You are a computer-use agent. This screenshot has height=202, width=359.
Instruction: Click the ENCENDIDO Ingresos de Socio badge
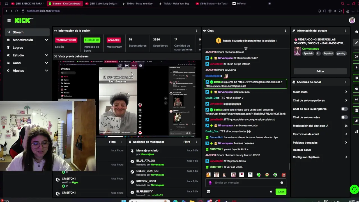click(92, 40)
